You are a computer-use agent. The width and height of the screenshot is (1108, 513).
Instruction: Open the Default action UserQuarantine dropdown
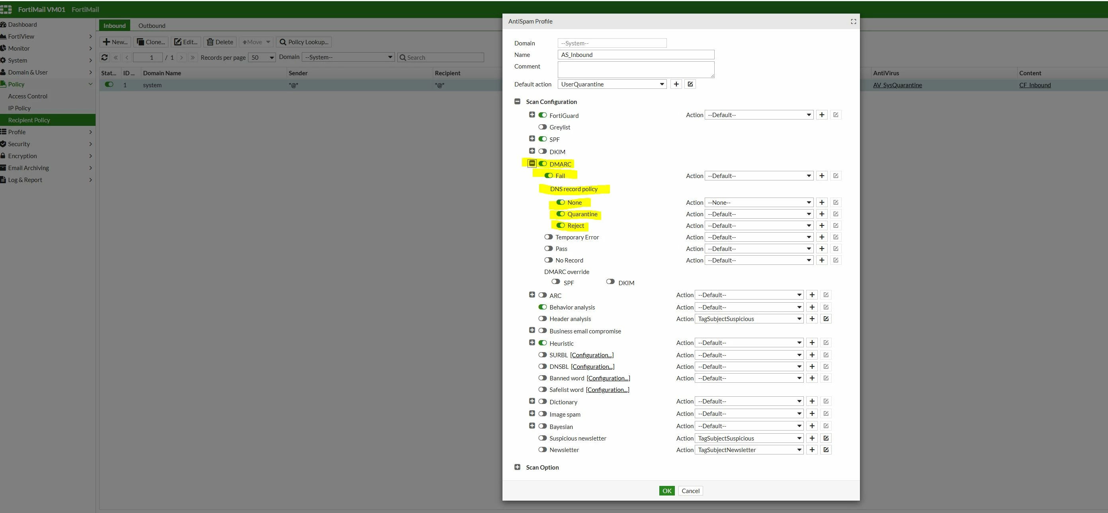click(x=612, y=84)
